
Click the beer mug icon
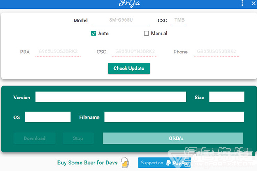coord(125,163)
